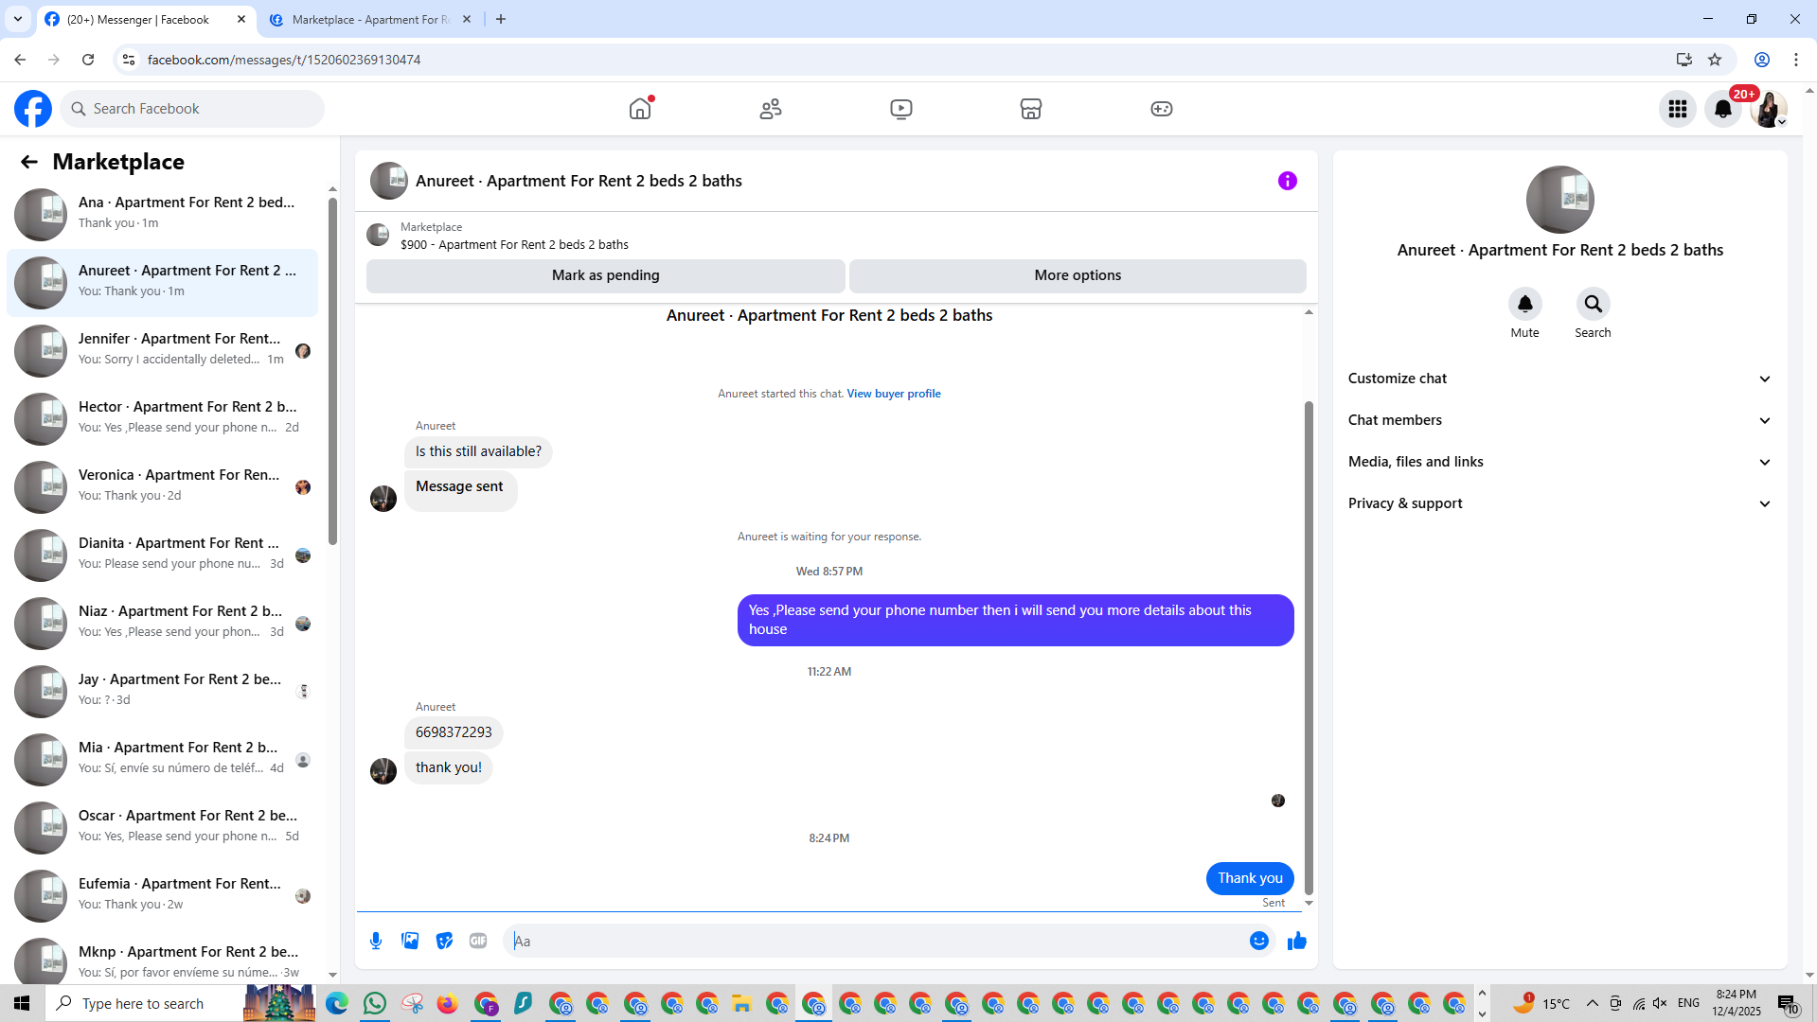Choose a GIF with the GIF icon
Image resolution: width=1817 pixels, height=1022 pixels.
(x=478, y=941)
